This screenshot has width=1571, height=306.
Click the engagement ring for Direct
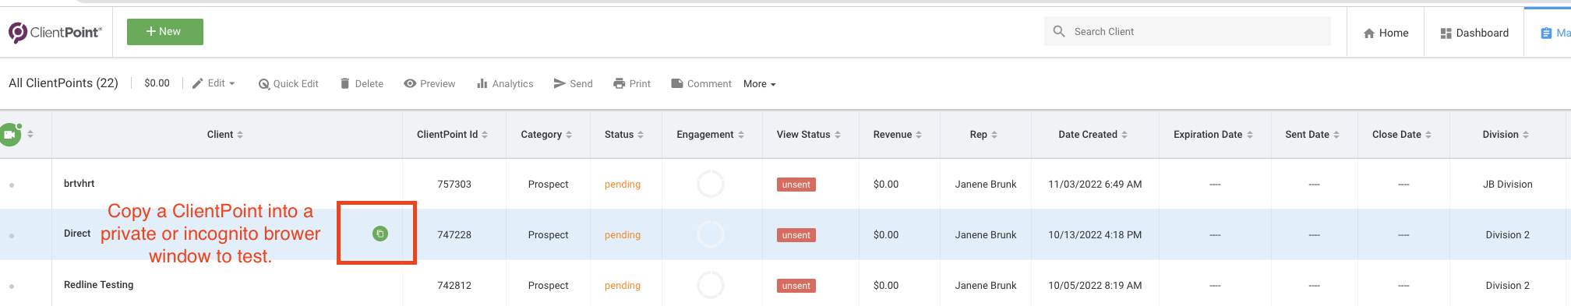(x=711, y=234)
